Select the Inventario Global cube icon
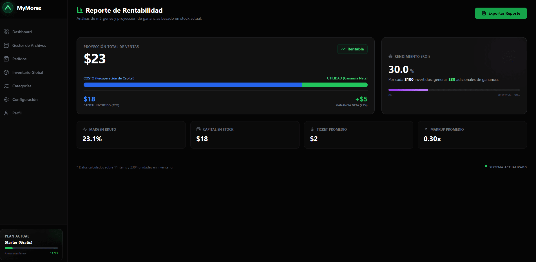The height and width of the screenshot is (262, 536). pyautogui.click(x=6, y=72)
